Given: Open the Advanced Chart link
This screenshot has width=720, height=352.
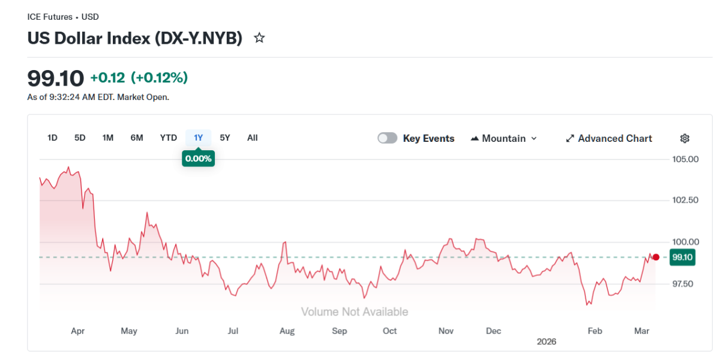Looking at the screenshot, I should point(614,138).
